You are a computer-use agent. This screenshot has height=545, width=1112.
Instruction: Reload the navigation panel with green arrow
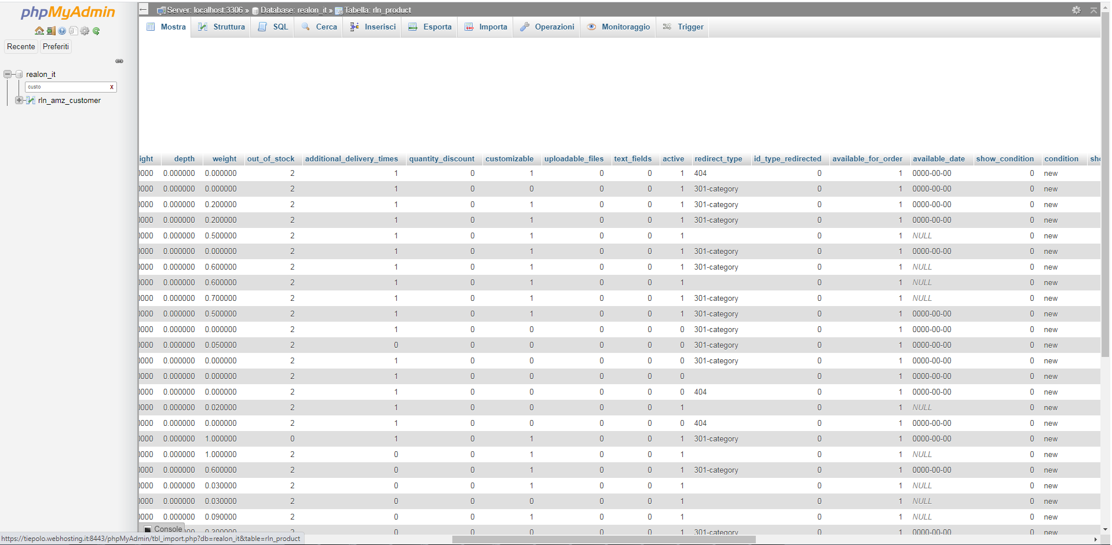coord(96,31)
